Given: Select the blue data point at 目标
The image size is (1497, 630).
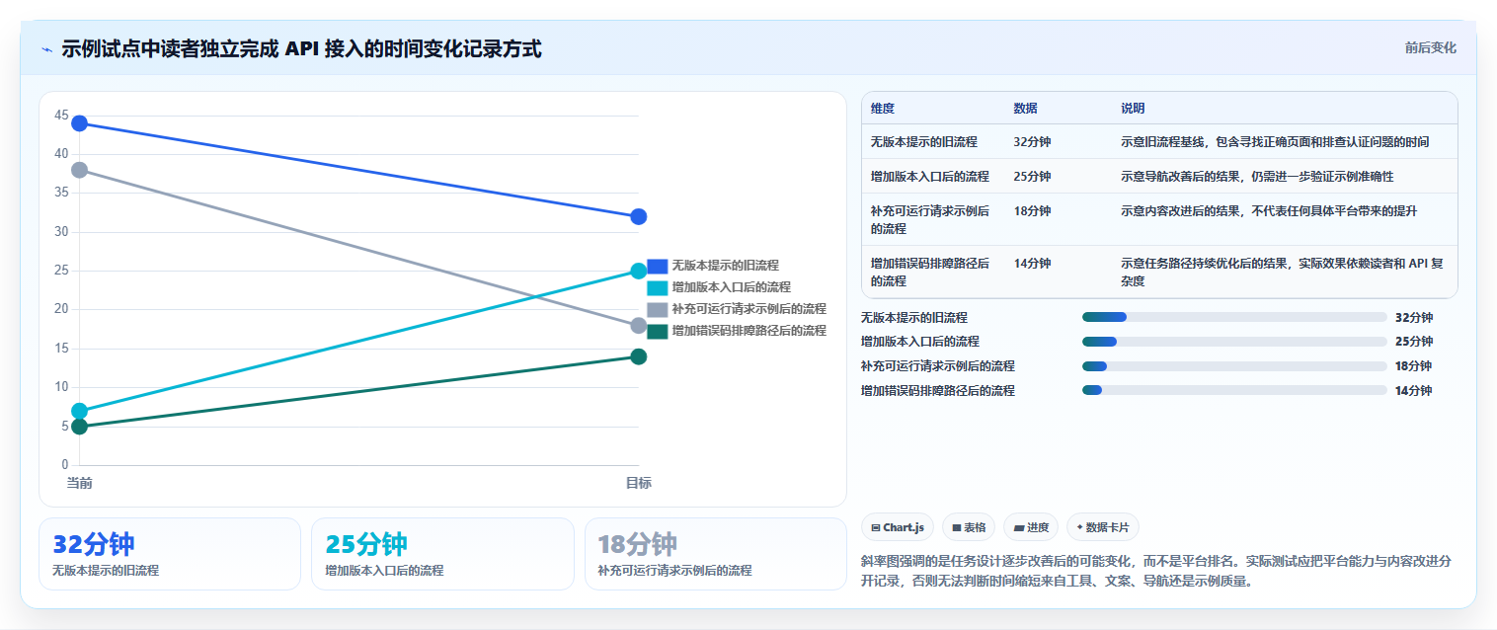Looking at the screenshot, I should [x=638, y=216].
